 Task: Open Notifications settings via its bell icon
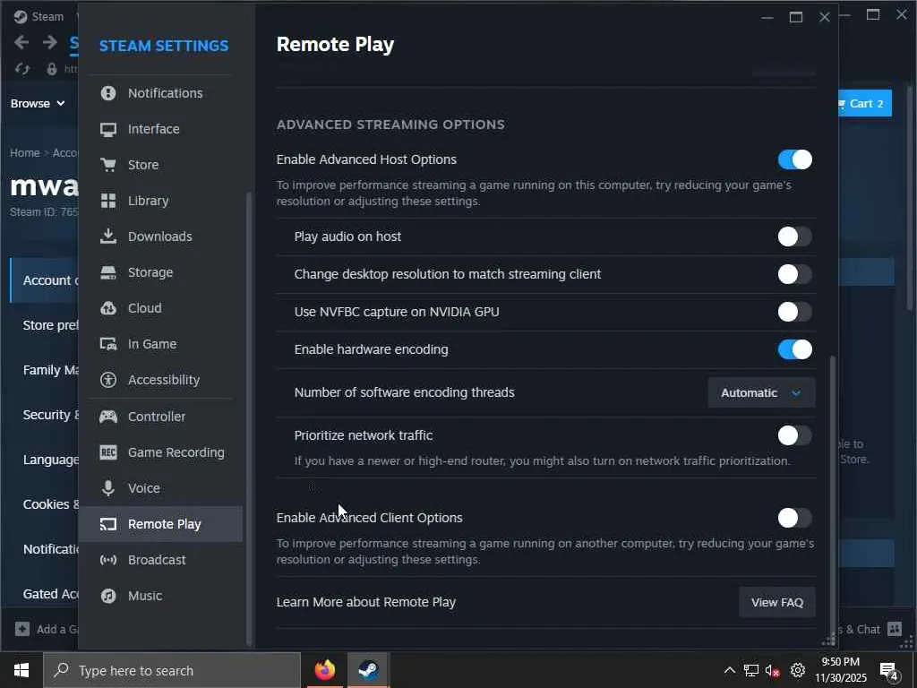108,93
